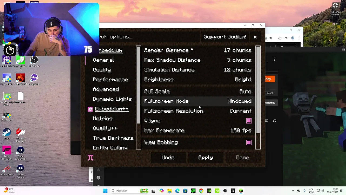Viewport: 346px width, 195px height.
Task: Open Sound Capture desktop shortcut
Action: pos(21,171)
